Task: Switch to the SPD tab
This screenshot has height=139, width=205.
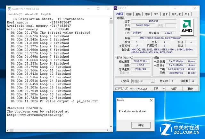Action: (x=156, y=14)
